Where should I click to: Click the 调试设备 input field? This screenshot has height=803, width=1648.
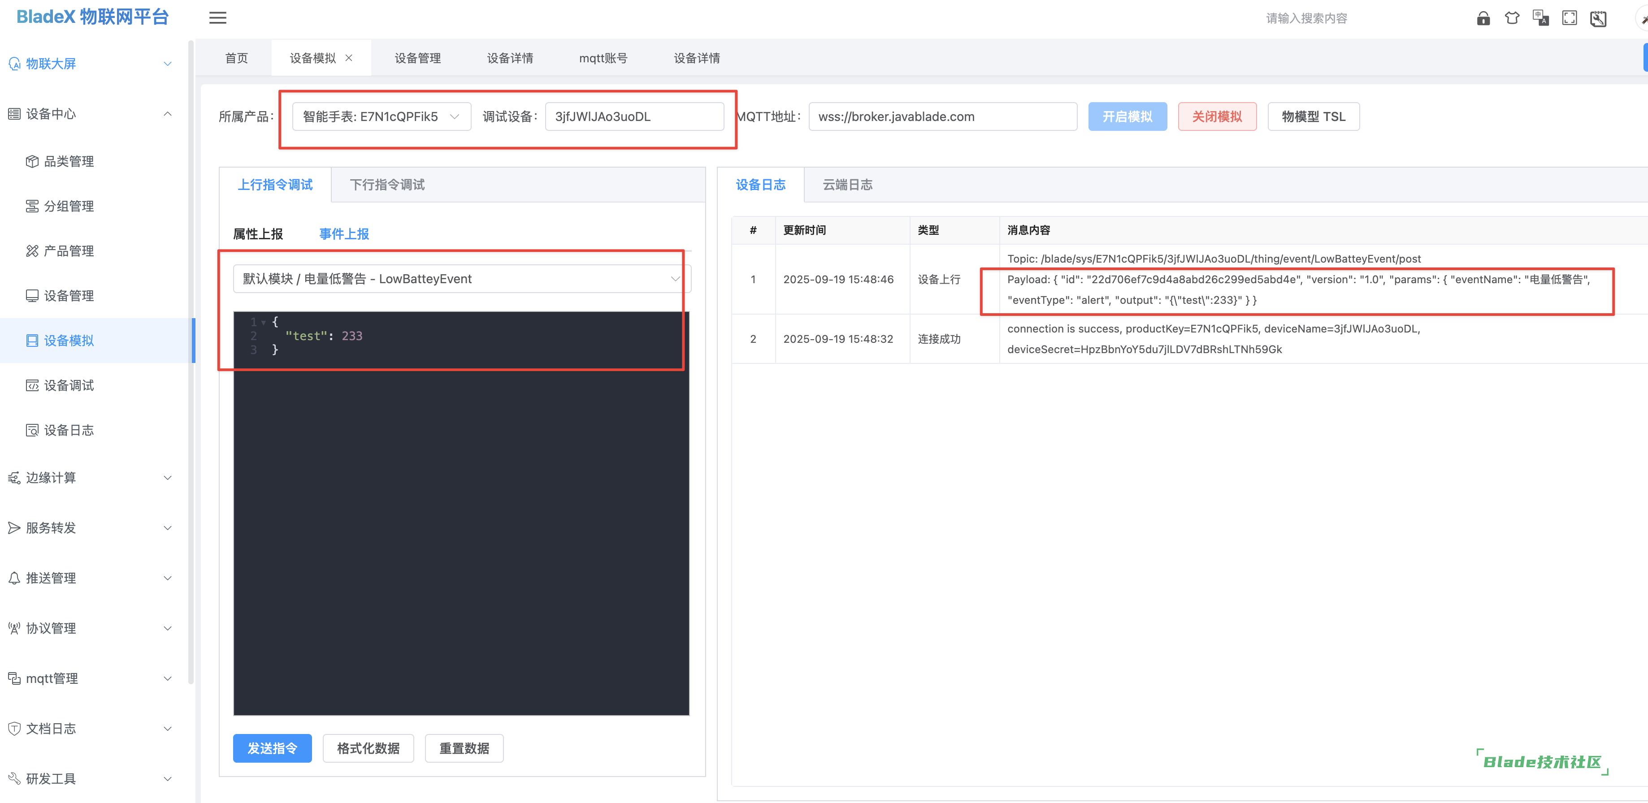click(x=634, y=117)
